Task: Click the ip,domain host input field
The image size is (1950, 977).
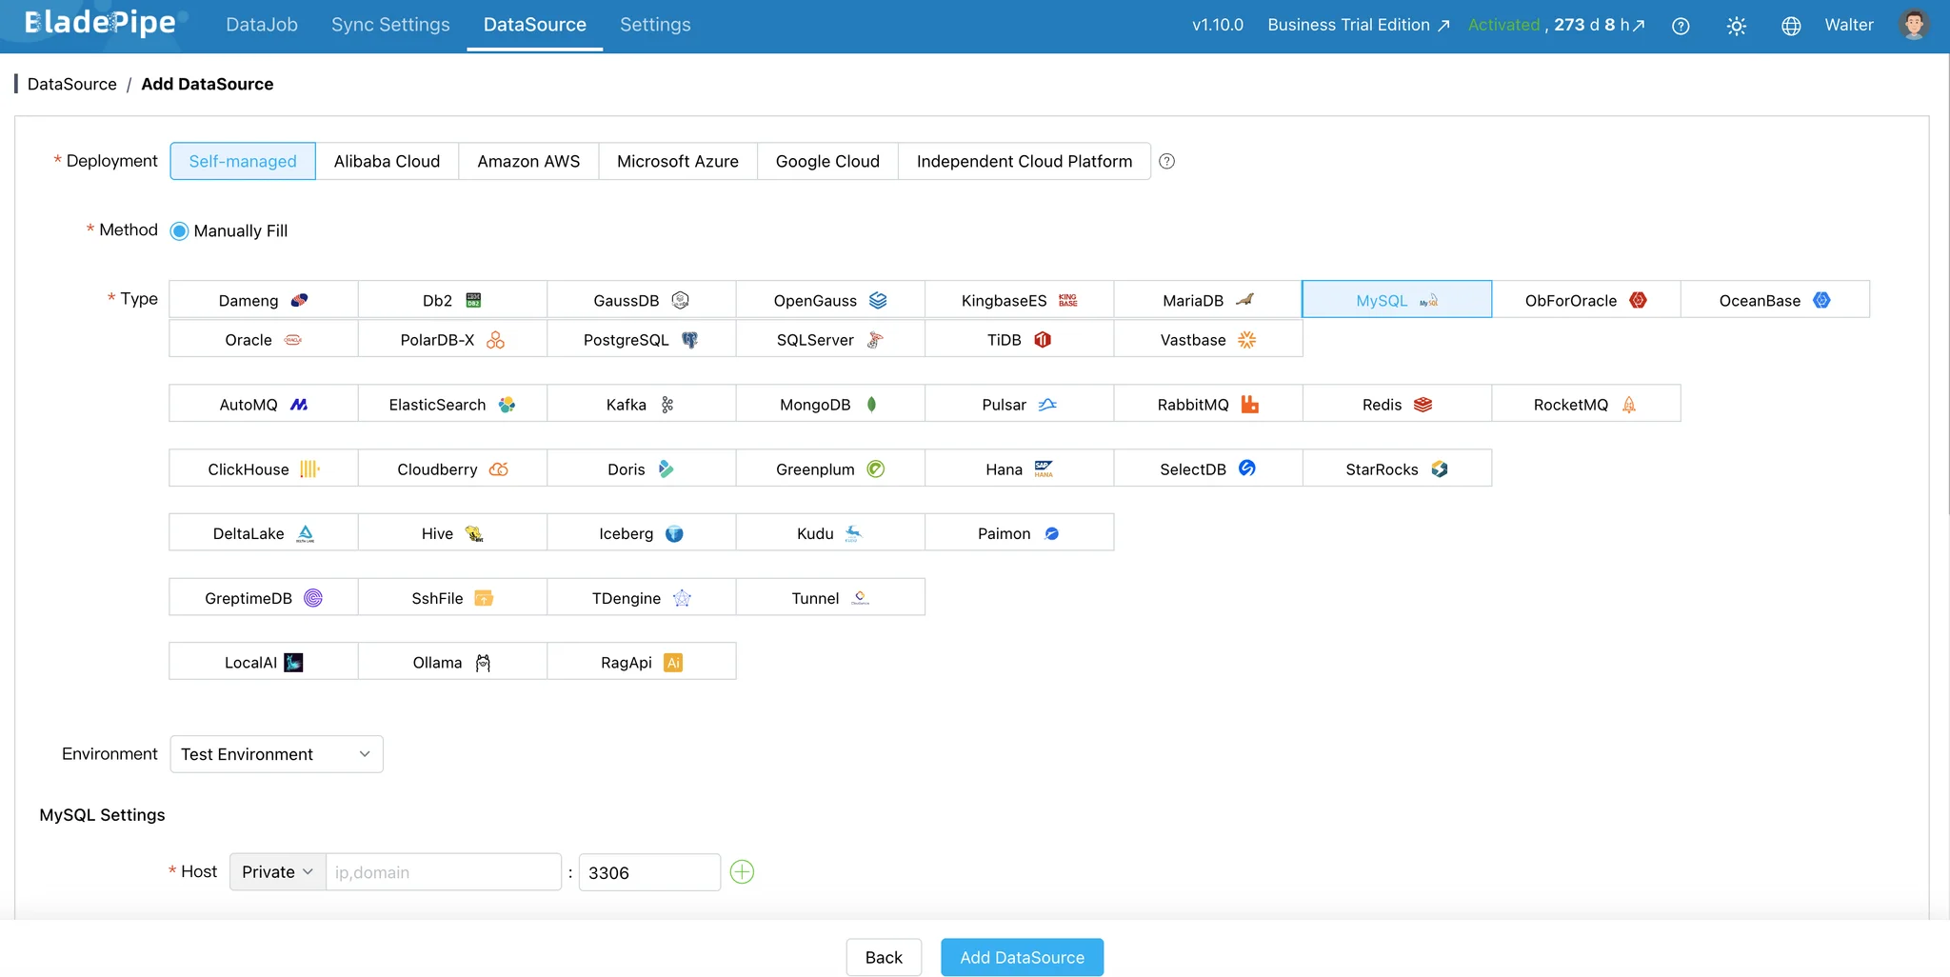Action: [443, 871]
